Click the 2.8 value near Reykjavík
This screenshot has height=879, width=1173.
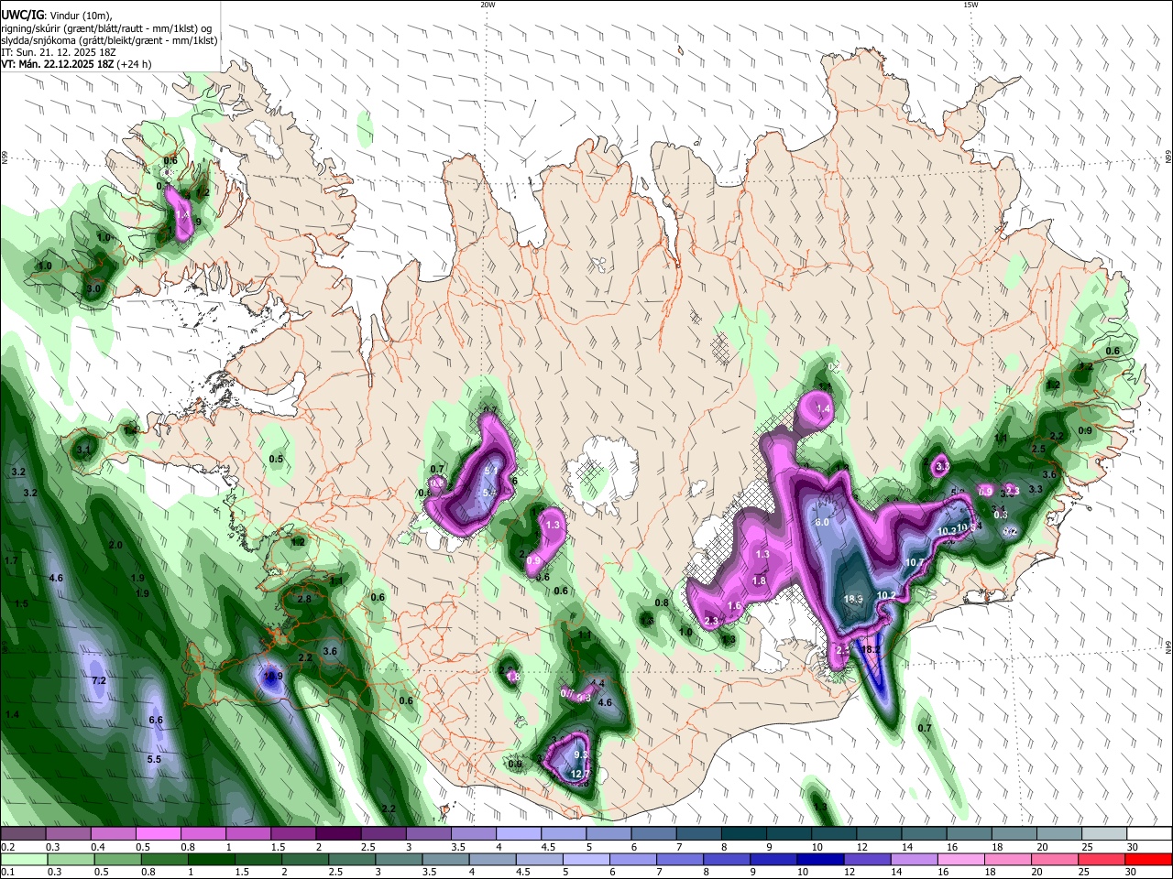click(x=305, y=599)
